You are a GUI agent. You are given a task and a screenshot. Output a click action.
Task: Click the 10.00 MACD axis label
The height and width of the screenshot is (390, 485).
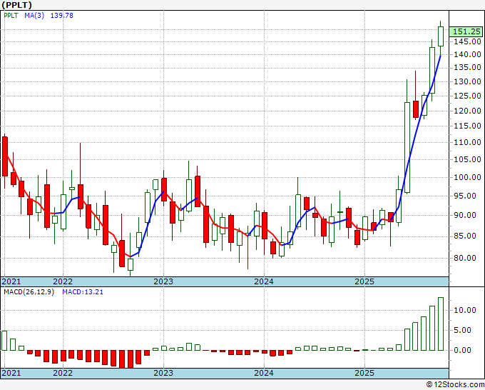(x=465, y=311)
